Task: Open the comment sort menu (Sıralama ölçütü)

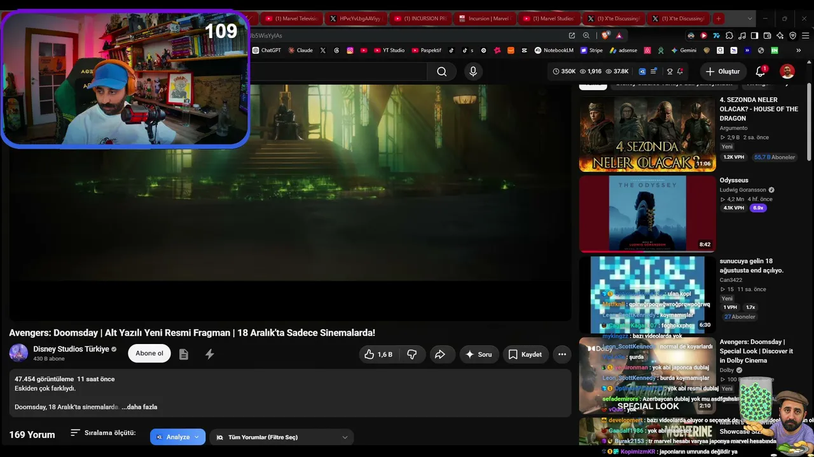Action: pyautogui.click(x=103, y=433)
